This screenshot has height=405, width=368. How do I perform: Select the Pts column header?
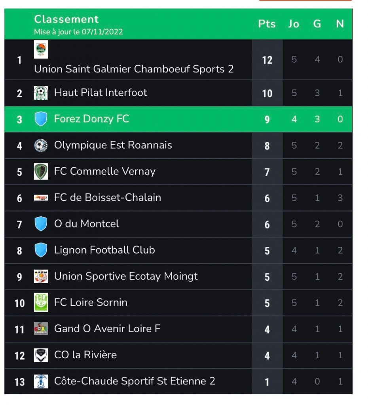point(267,24)
